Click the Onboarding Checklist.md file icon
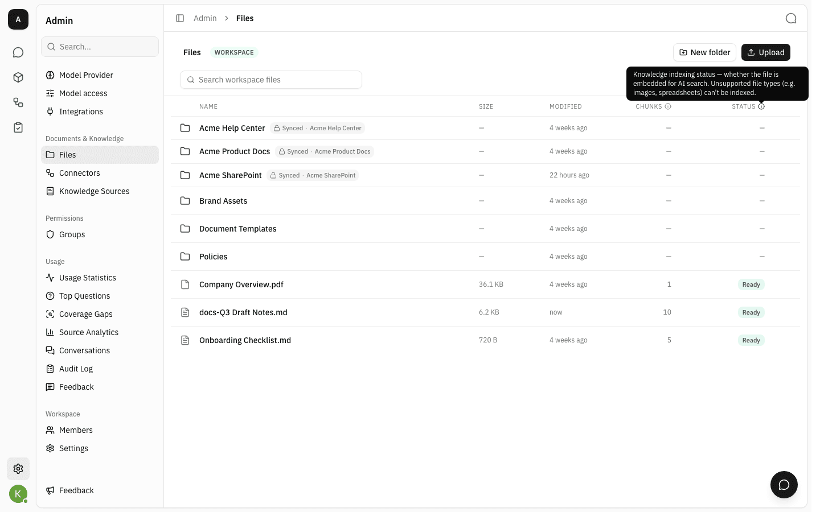The height and width of the screenshot is (512, 820). click(x=185, y=340)
